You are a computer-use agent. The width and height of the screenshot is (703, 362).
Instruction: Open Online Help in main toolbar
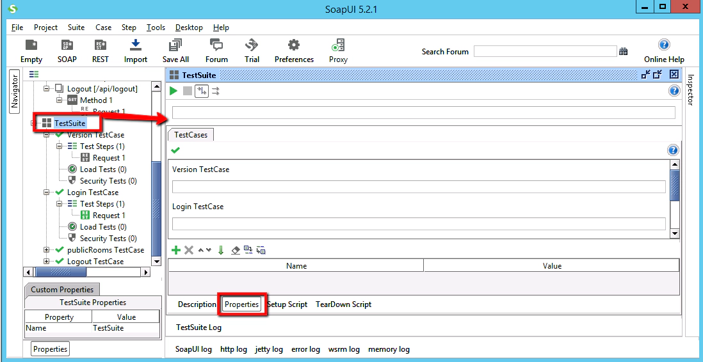[664, 51]
